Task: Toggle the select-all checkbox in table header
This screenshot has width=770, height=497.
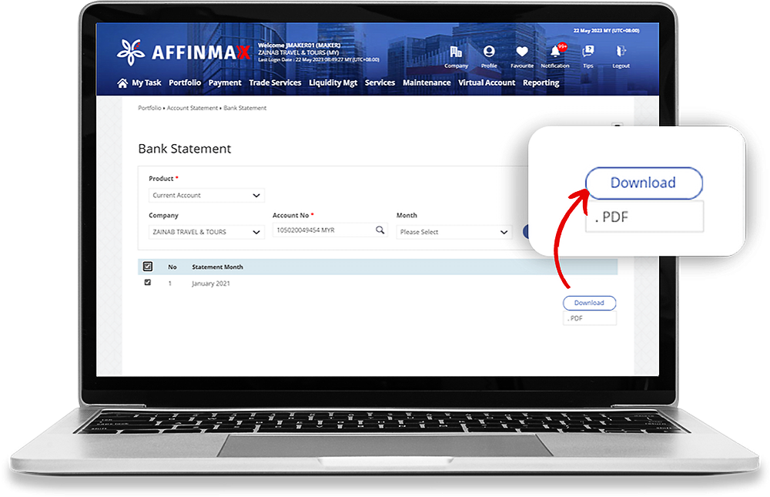Action: [147, 267]
